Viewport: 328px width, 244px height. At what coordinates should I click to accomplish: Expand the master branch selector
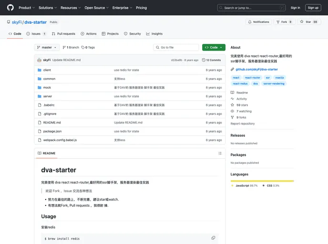click(x=47, y=48)
